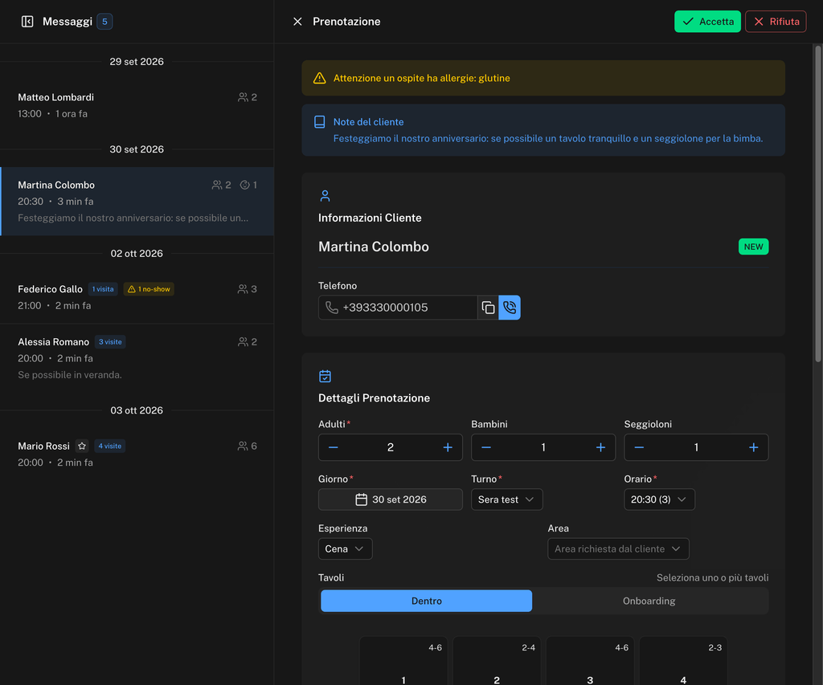
Task: Decrease the Bambini count
Action: pos(486,447)
